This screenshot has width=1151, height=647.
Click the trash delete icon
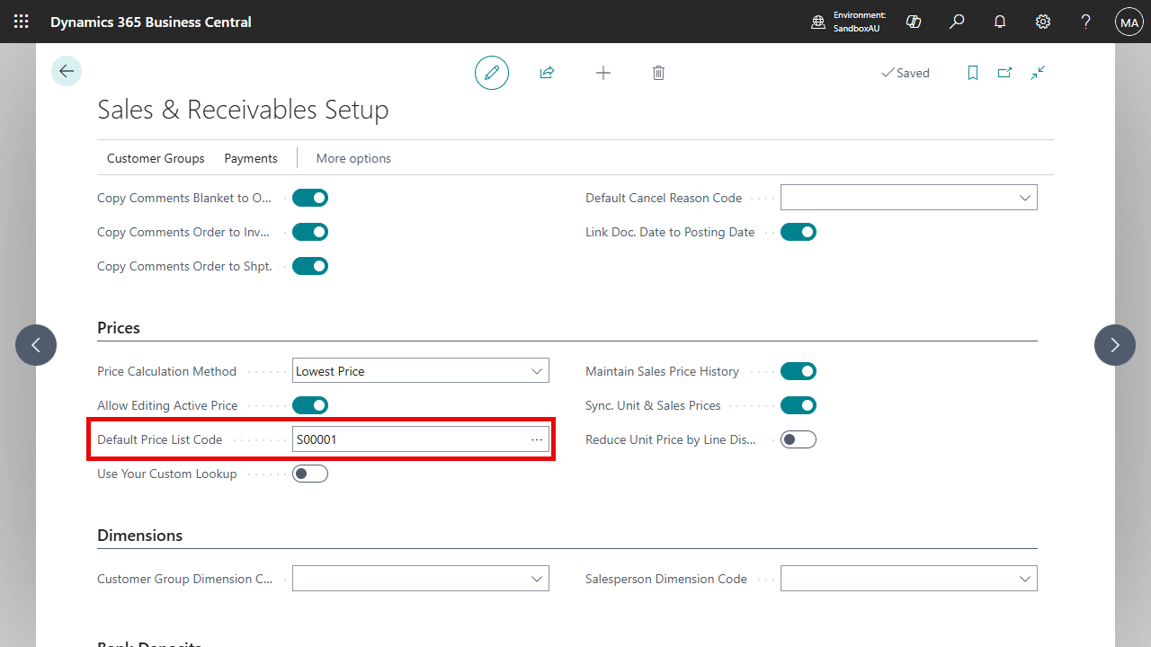pyautogui.click(x=658, y=73)
